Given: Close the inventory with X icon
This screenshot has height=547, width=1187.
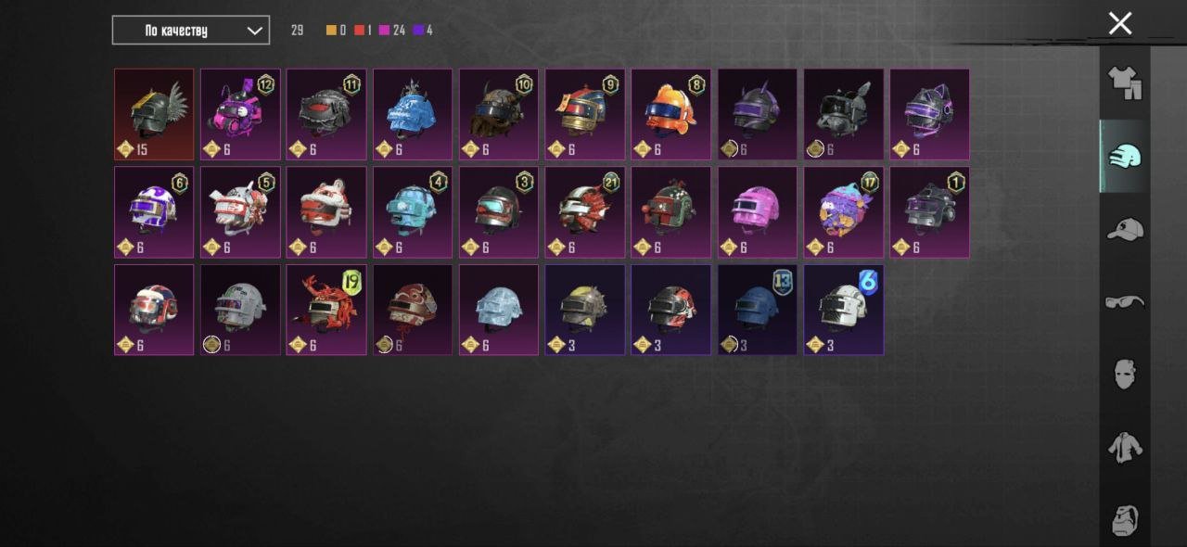Looking at the screenshot, I should click(x=1120, y=23).
